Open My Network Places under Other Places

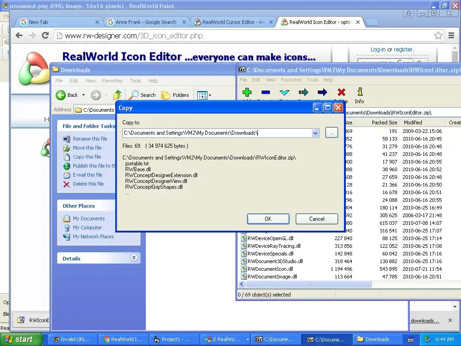[x=93, y=237]
